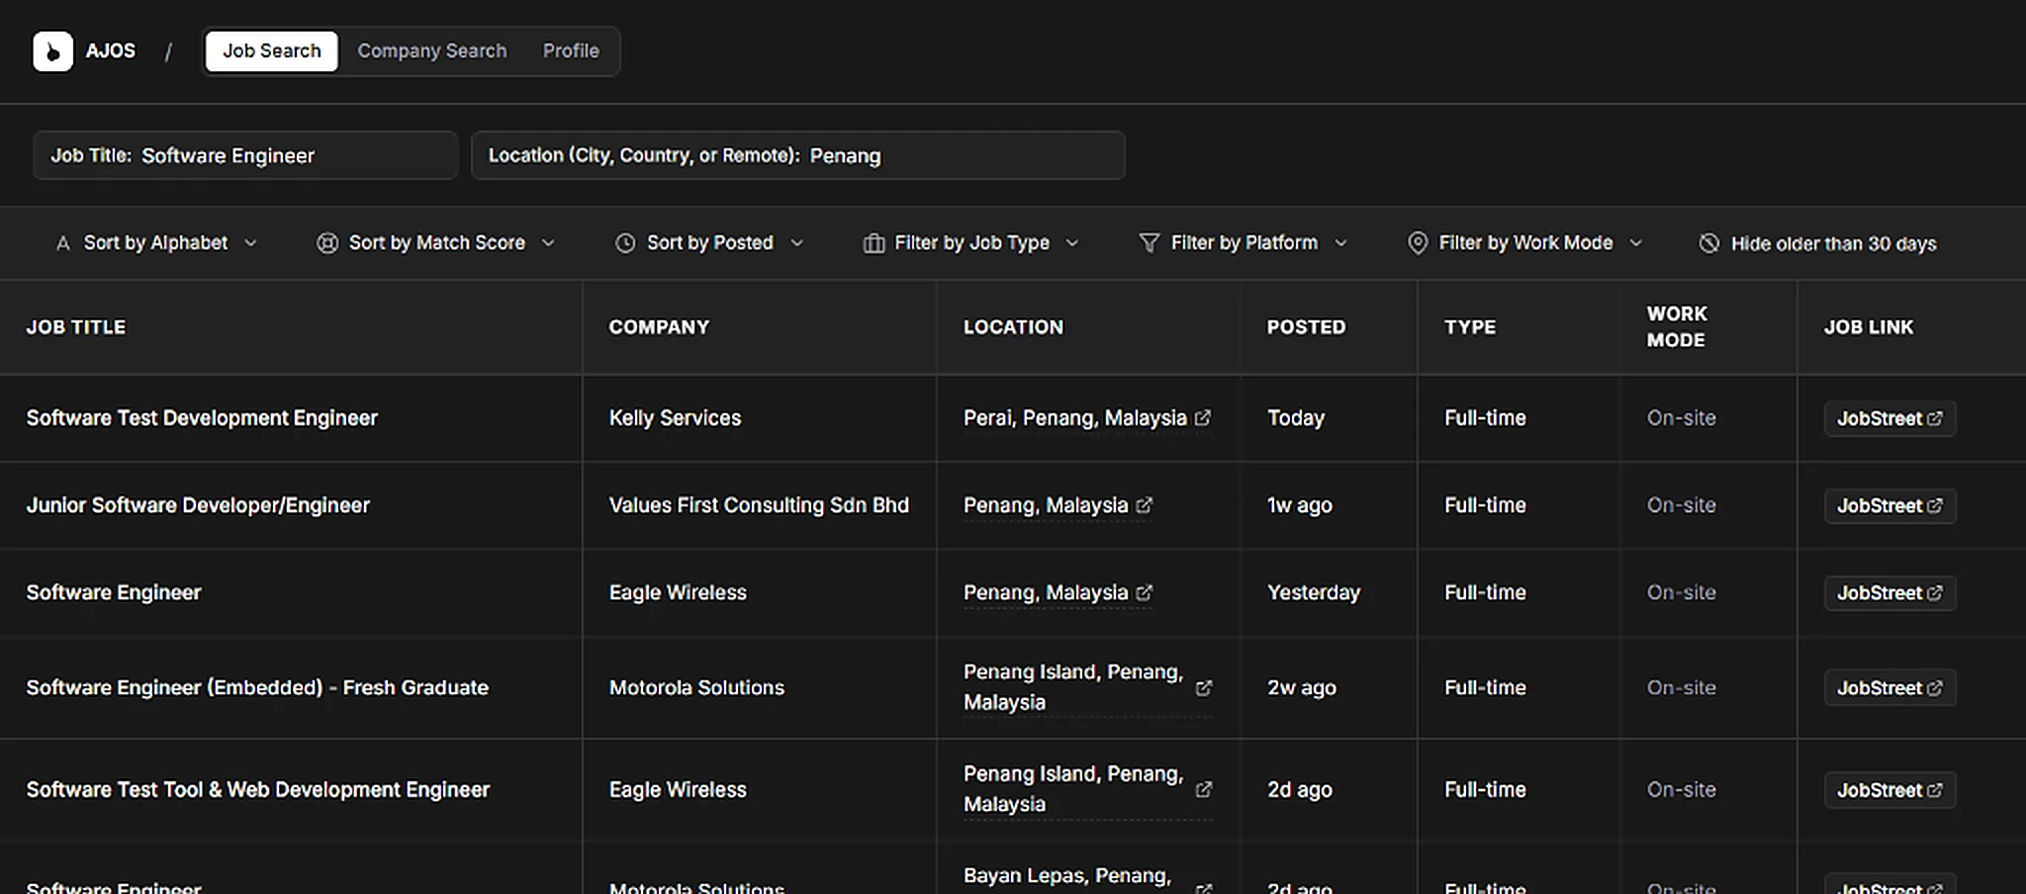Switch to the Company Search tab
The height and width of the screenshot is (894, 2026).
coord(432,51)
